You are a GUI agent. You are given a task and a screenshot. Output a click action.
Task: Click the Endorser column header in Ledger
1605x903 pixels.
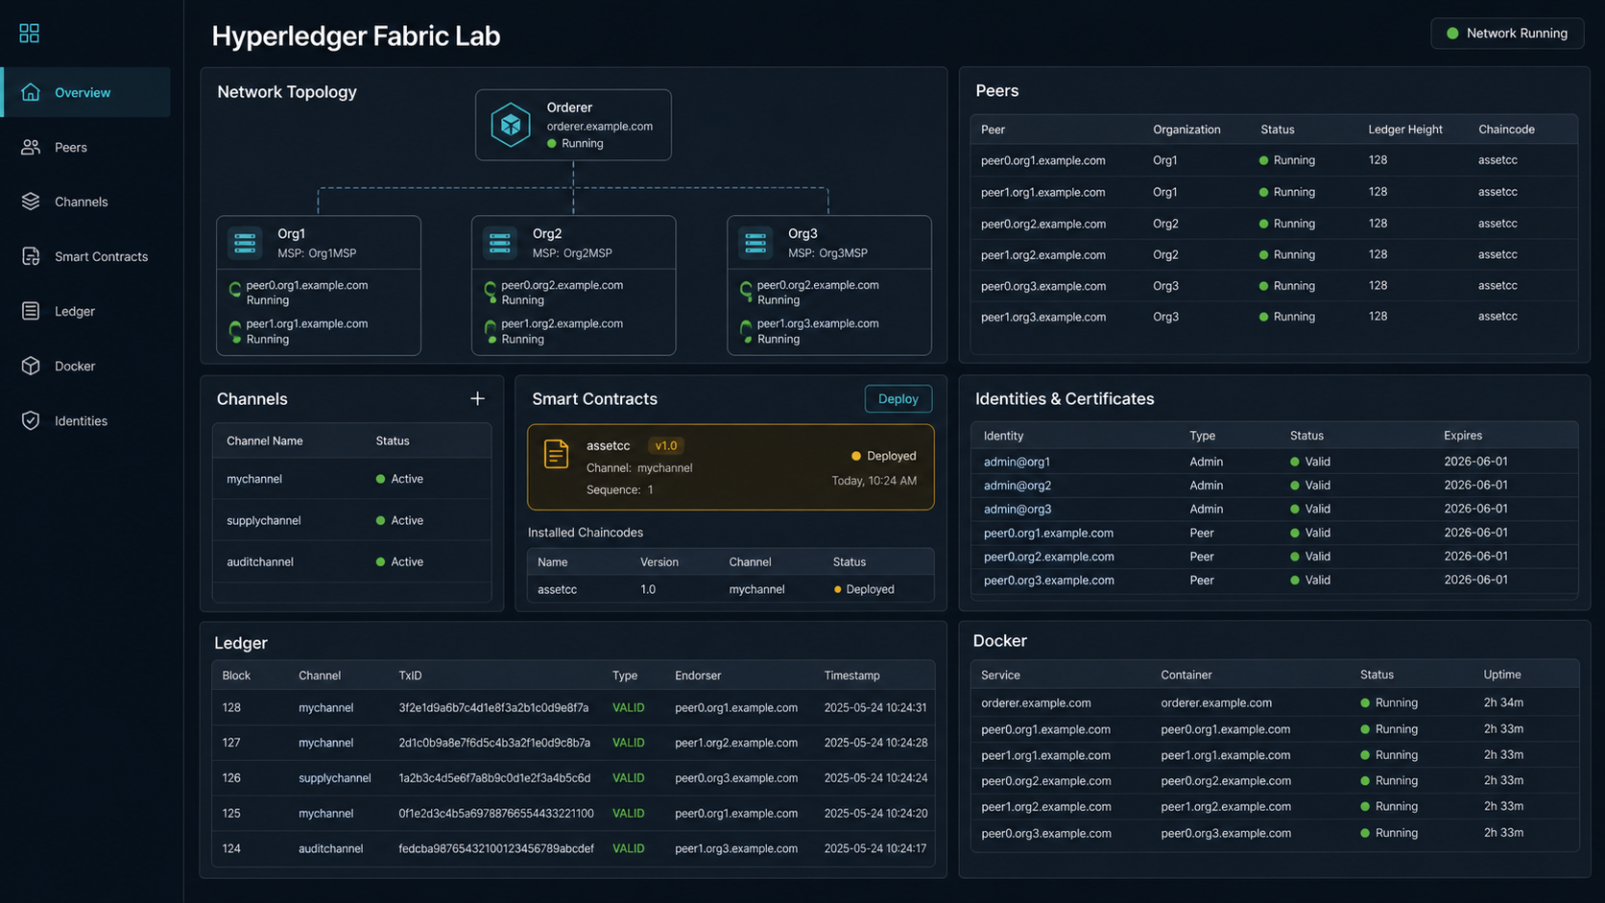(x=698, y=676)
